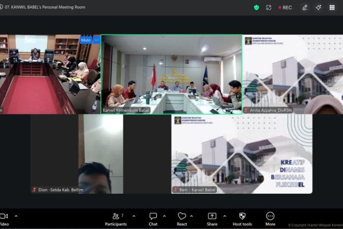Image resolution: width=343 pixels, height=229 pixels.
Task: Select Dion -Setda Kab. Beltim video tile
Action: (101, 154)
